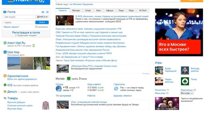Image resolution: width=205 pixels, height=115 pixels.
Task: Open the Евросоюз запасается газом headline
Action: 88,29
